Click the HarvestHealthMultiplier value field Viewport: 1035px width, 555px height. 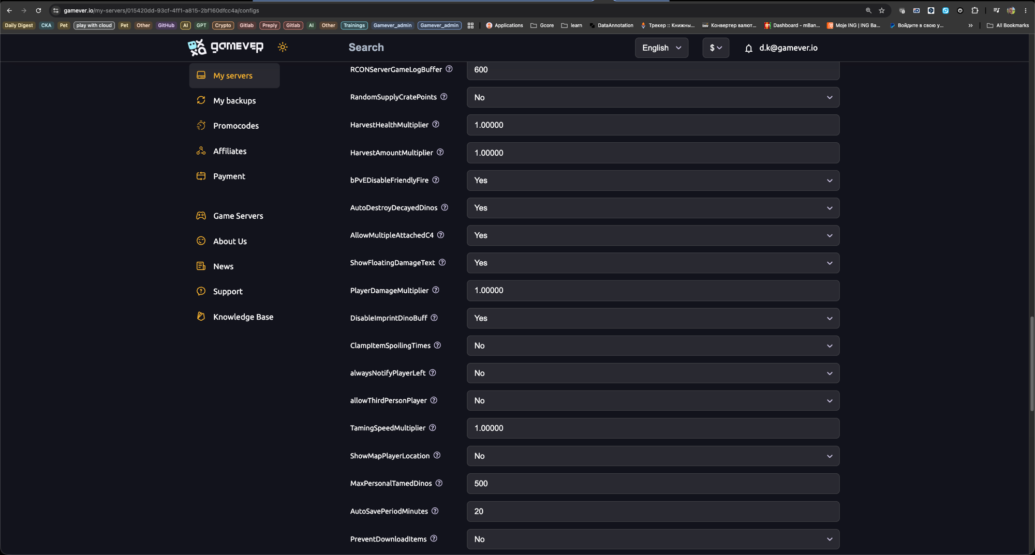[653, 125]
